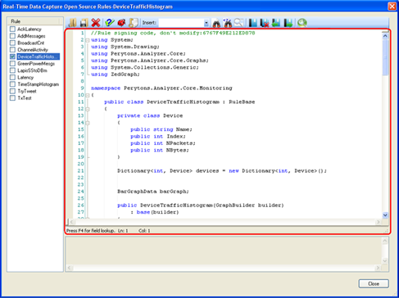399x298 pixels.
Task: Click code editor horizontal scroll right arrow
Action: (x=379, y=222)
